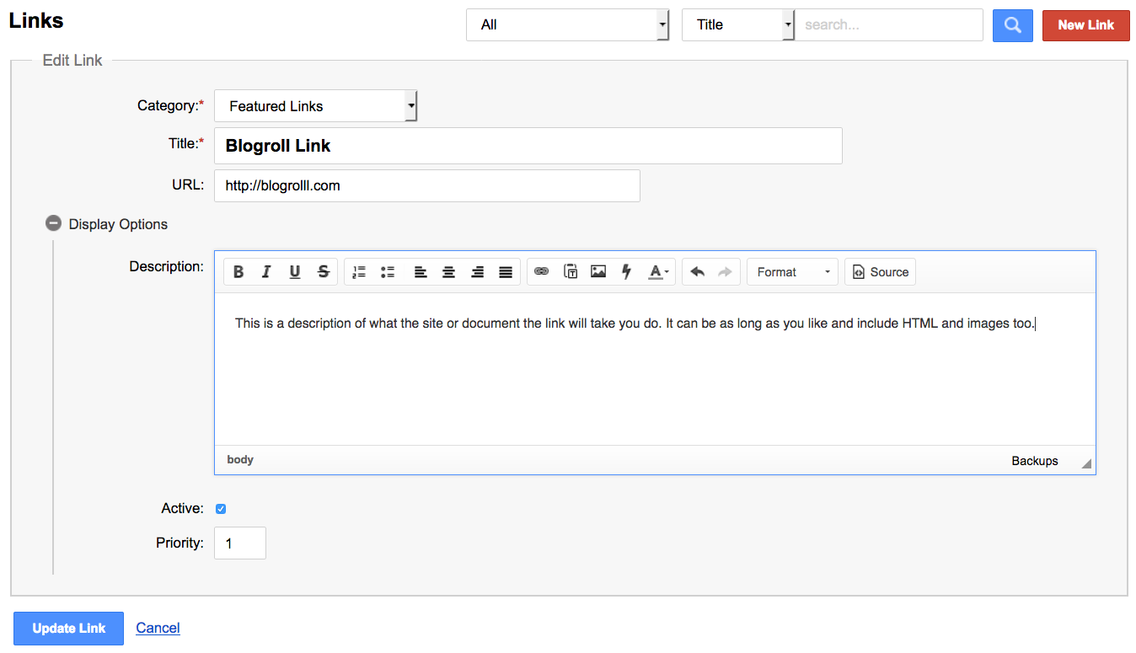Click into the URL input field
1136x653 pixels.
(426, 186)
